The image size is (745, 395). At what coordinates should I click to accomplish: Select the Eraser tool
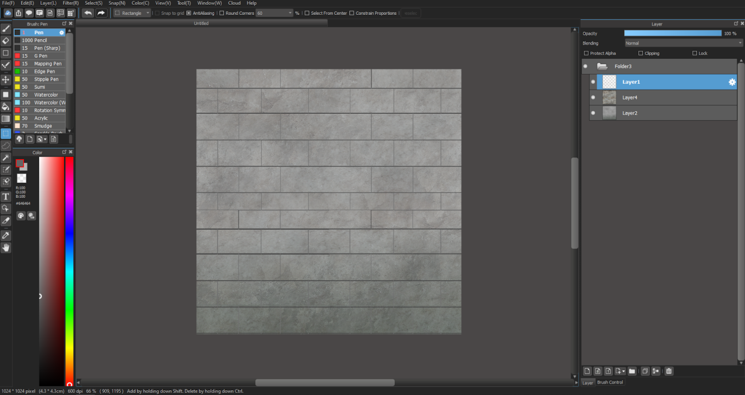[x=6, y=41]
